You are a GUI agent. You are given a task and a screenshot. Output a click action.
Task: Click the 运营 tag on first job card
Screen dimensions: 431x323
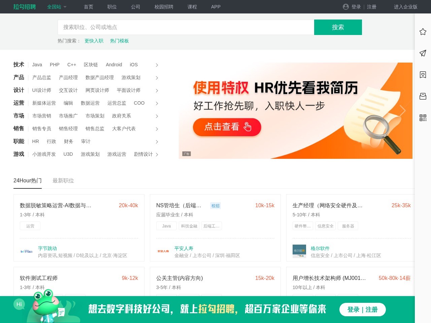point(30,226)
